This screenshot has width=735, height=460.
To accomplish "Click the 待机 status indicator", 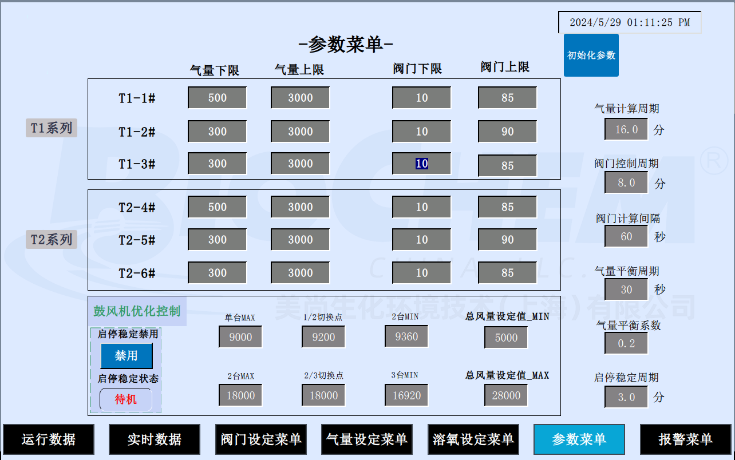I will 126,399.
